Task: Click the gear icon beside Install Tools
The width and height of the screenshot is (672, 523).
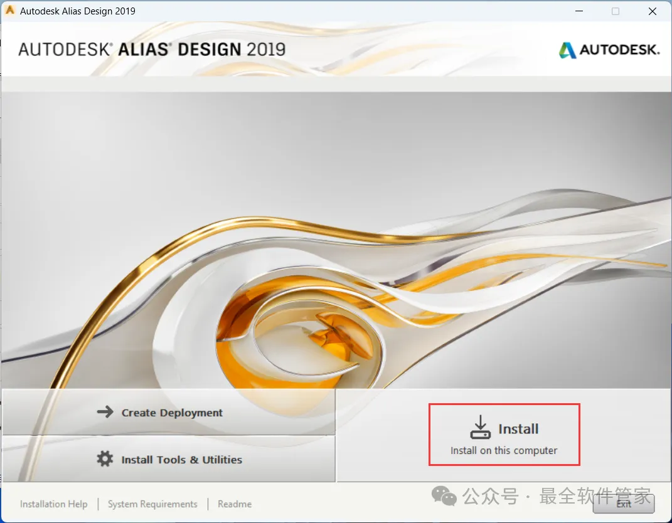Action: [x=105, y=459]
